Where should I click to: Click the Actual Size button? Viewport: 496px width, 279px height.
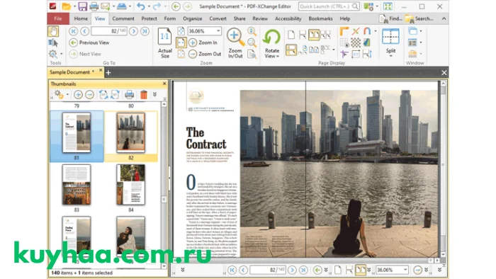[165, 44]
